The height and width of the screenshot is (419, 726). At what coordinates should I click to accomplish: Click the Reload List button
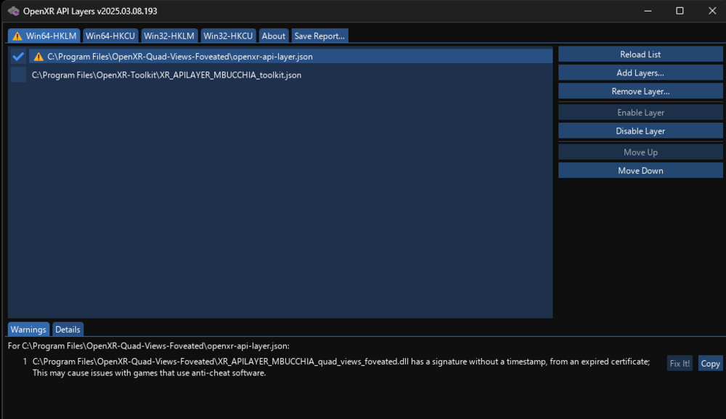point(640,54)
